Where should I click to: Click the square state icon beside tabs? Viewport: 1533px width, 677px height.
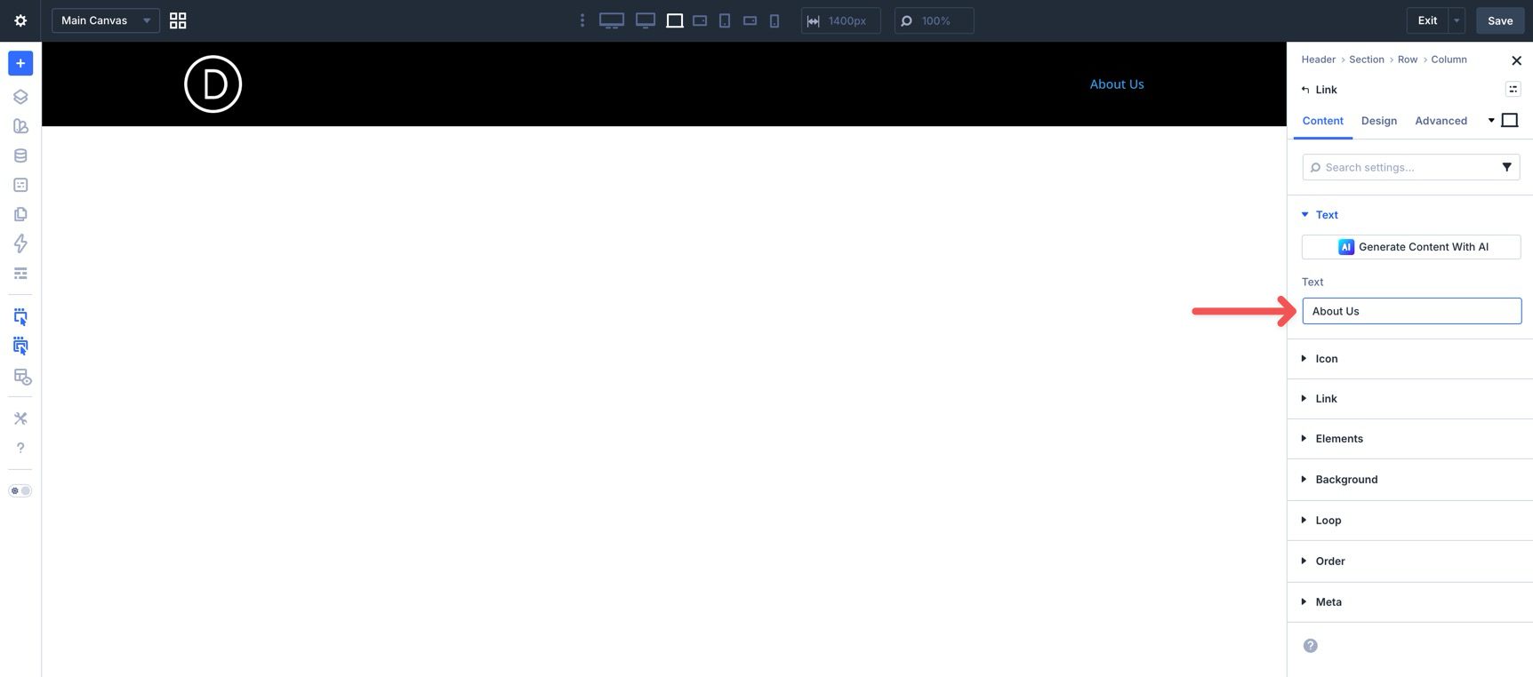1510,120
